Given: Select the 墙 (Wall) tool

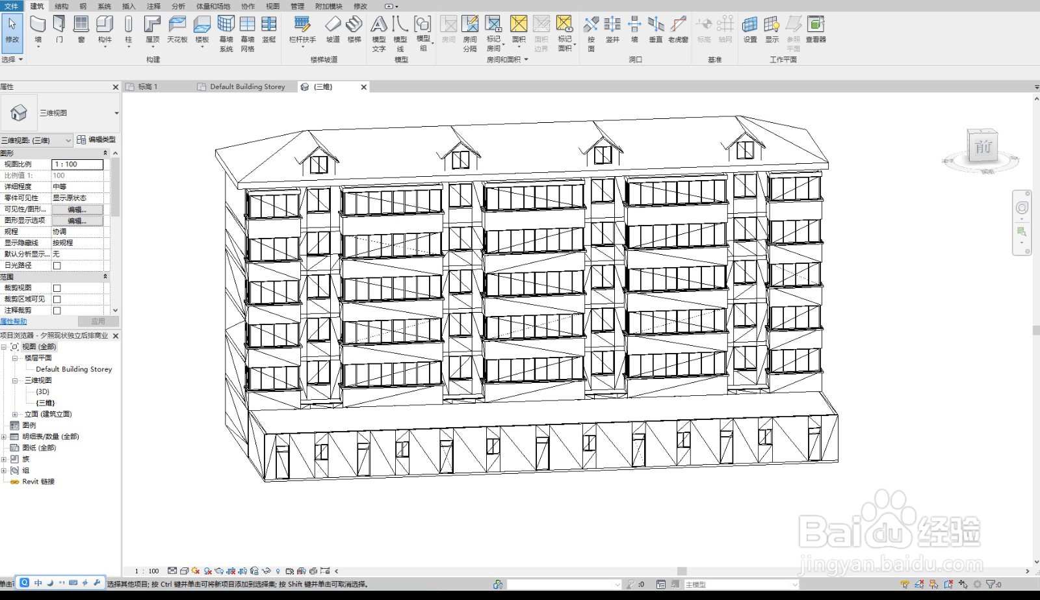Looking at the screenshot, I should pyautogui.click(x=38, y=31).
